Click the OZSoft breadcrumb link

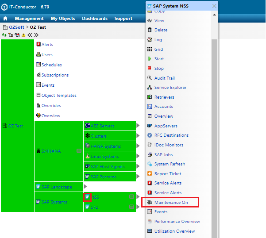[x=16, y=27]
